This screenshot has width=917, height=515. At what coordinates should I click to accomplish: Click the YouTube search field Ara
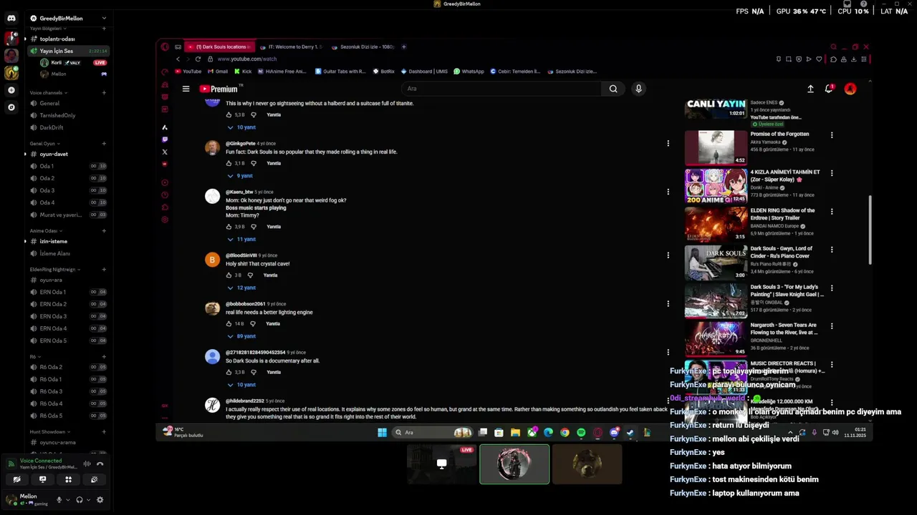coord(501,89)
